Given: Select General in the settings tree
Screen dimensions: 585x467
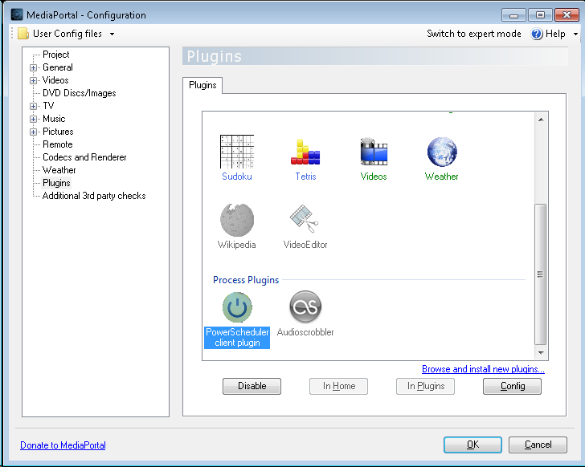Looking at the screenshot, I should pyautogui.click(x=58, y=67).
